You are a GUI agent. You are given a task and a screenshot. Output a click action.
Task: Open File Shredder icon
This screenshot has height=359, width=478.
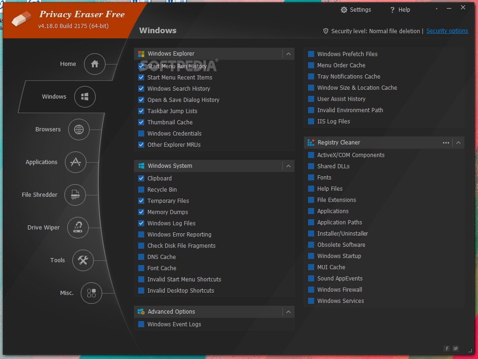point(75,195)
